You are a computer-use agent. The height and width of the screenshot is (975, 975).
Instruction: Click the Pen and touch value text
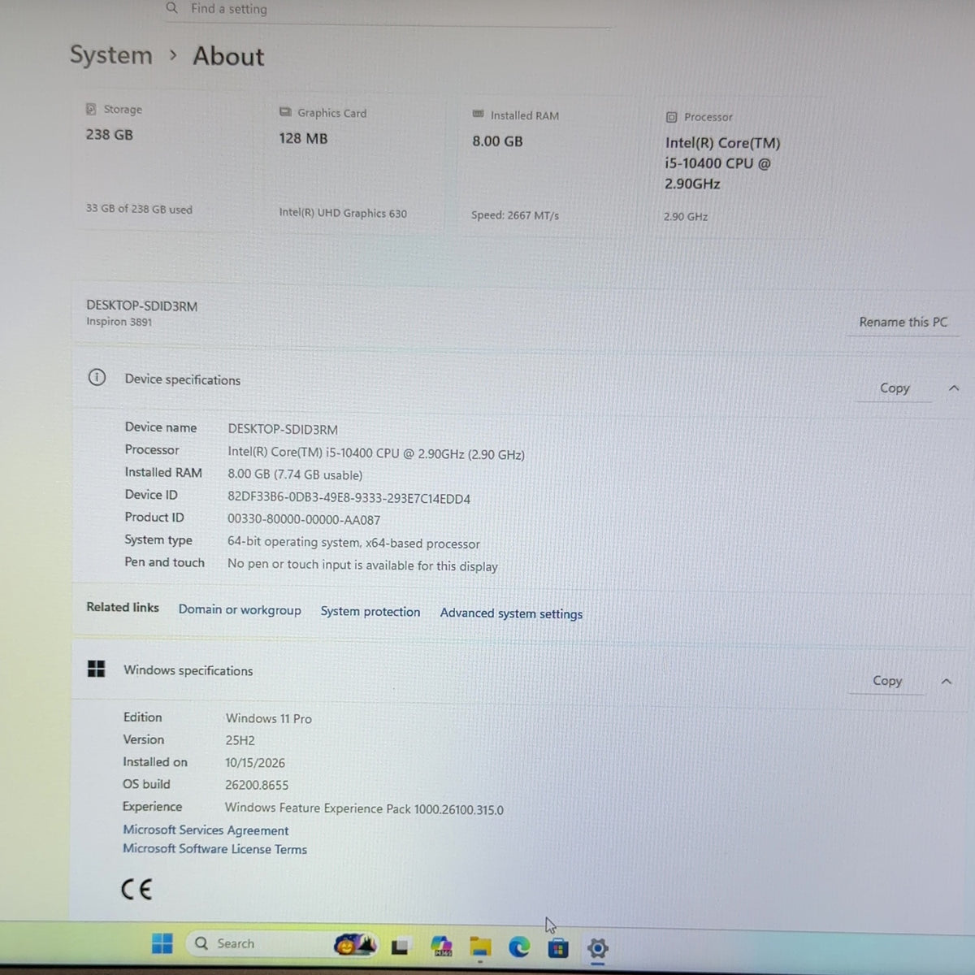point(362,565)
